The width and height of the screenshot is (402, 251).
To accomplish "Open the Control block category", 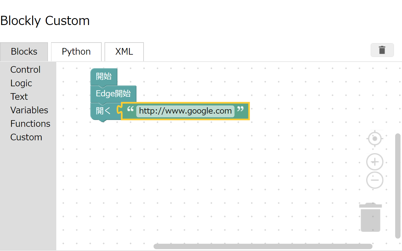I will click(x=25, y=69).
